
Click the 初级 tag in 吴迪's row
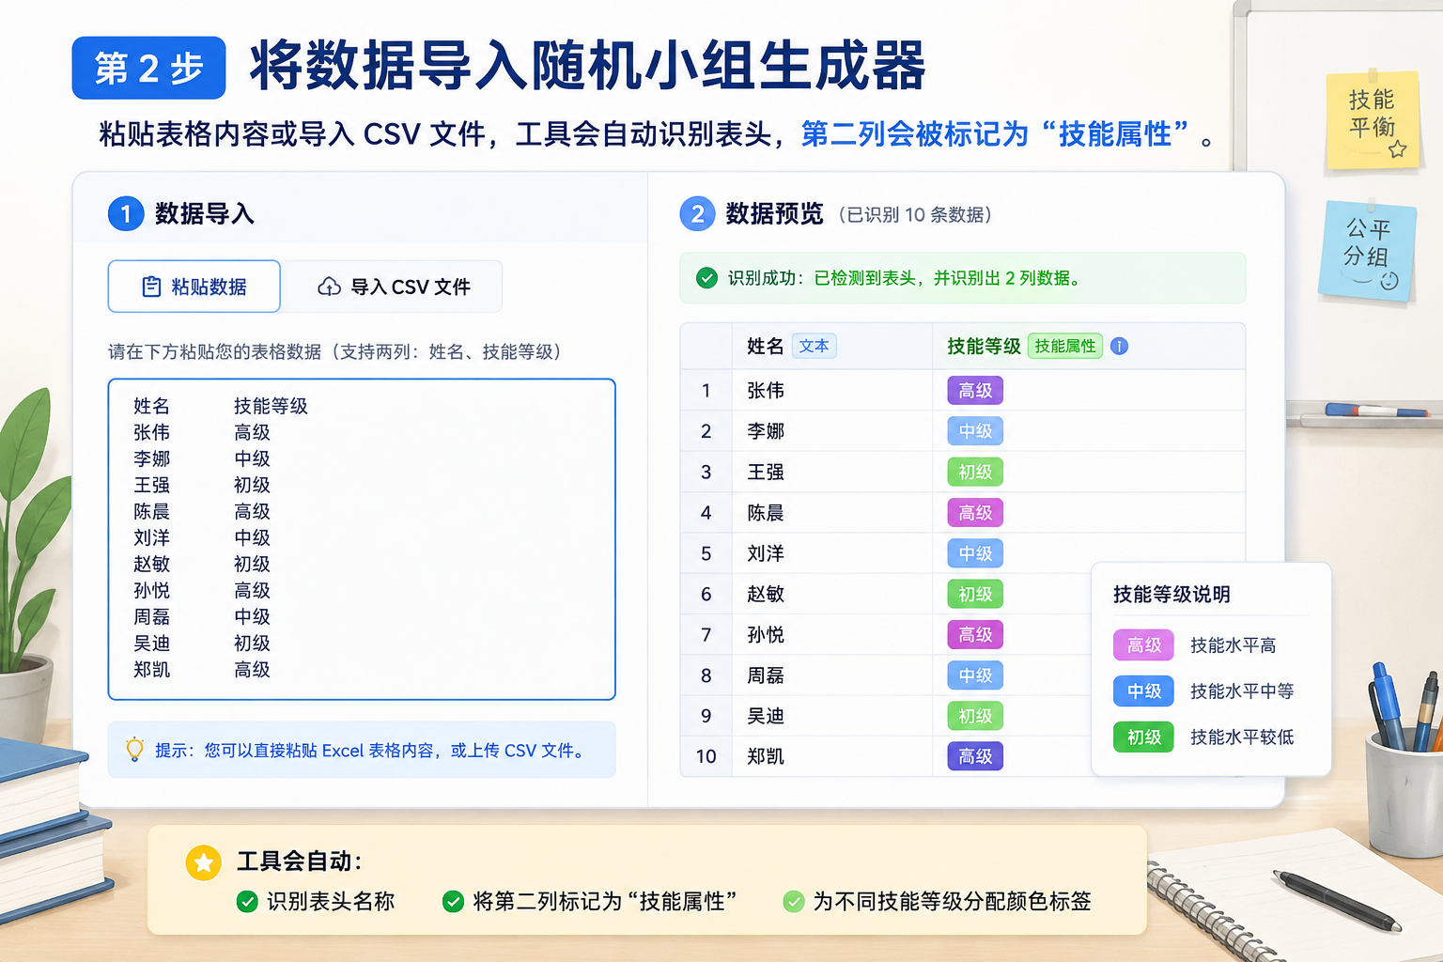pos(975,716)
